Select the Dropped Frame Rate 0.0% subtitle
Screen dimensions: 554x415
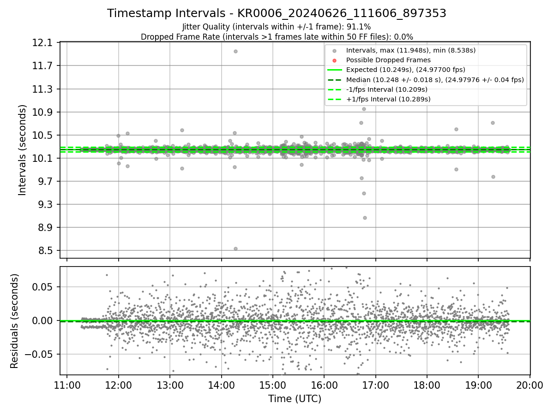point(277,36)
